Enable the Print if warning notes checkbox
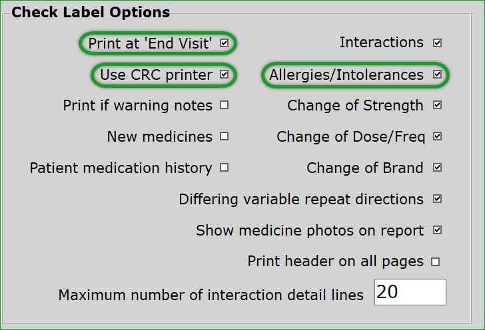The width and height of the screenshot is (485, 330). click(225, 105)
